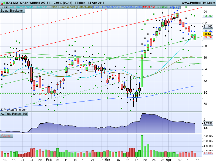216x162 pixels.
Task: Click the 8.000K volume axis label
Action: pos(208,136)
